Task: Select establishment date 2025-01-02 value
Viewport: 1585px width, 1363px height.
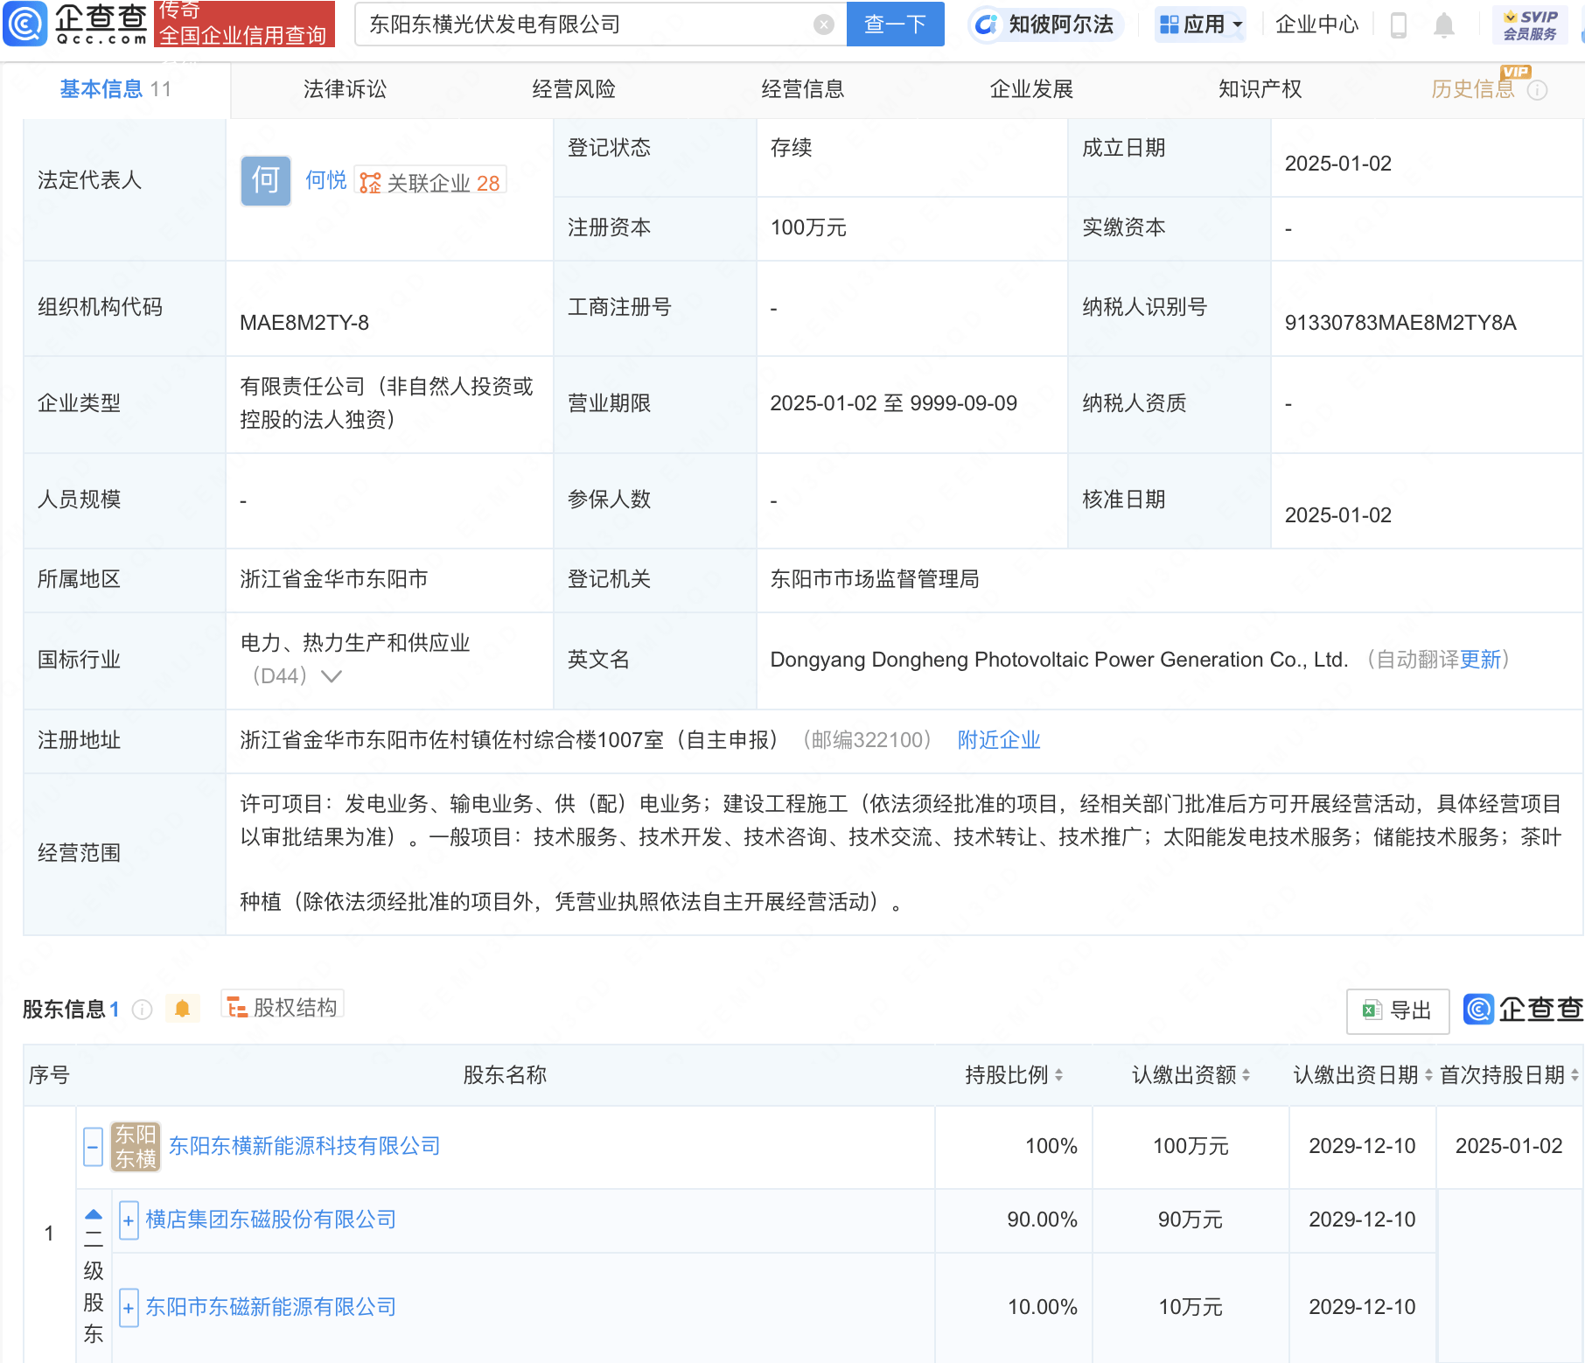Action: pos(1338,164)
